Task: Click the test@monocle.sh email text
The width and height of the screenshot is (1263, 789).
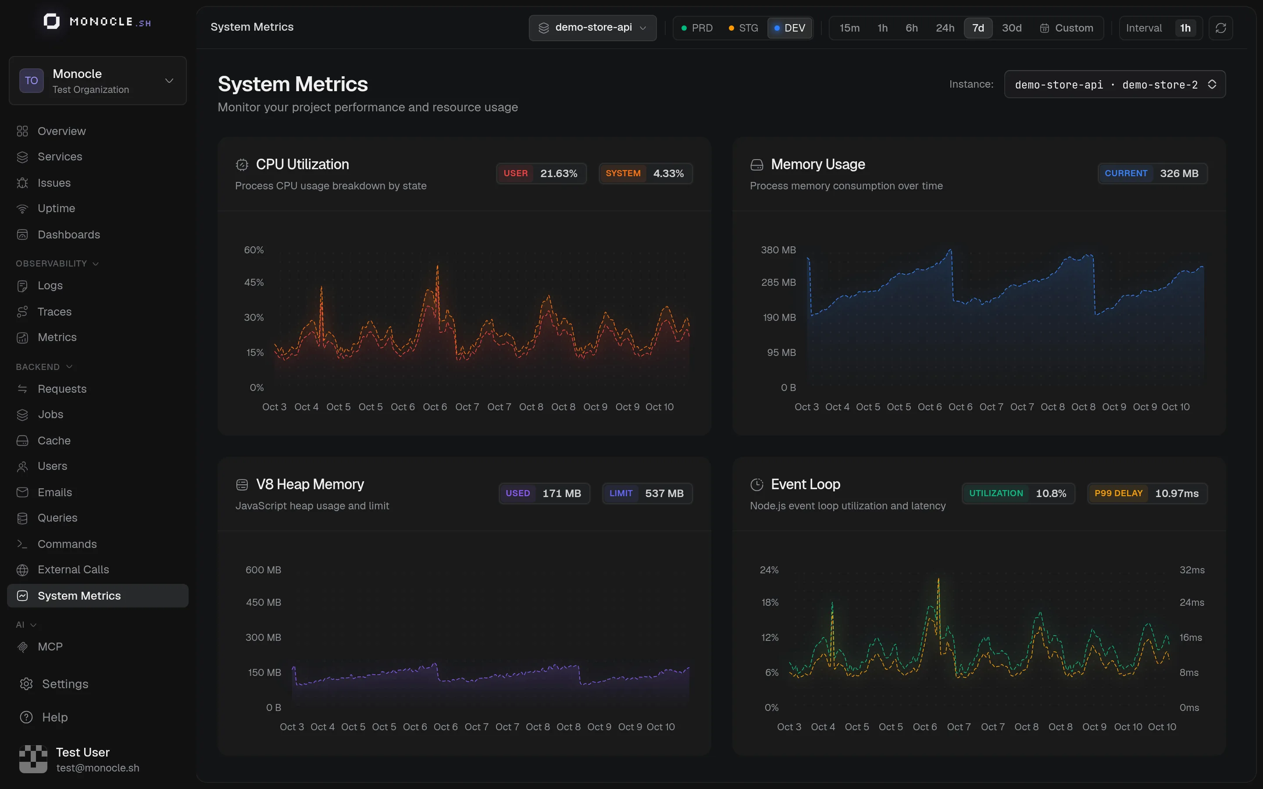Action: tap(98, 768)
